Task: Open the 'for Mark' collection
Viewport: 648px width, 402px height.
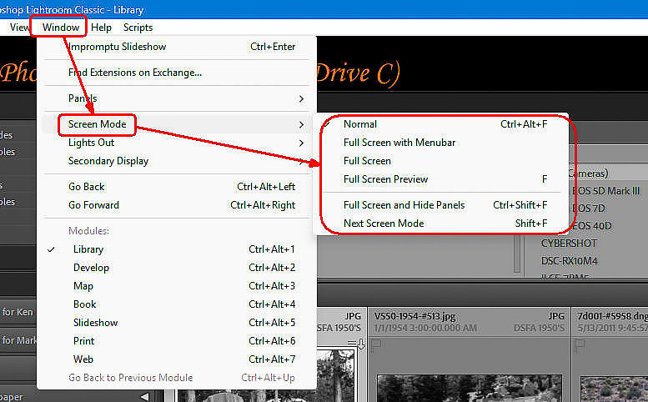Action: click(x=18, y=340)
